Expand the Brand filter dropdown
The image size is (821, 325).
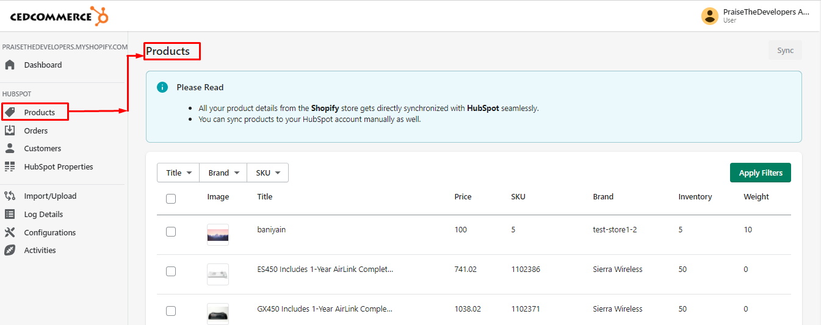(x=223, y=173)
